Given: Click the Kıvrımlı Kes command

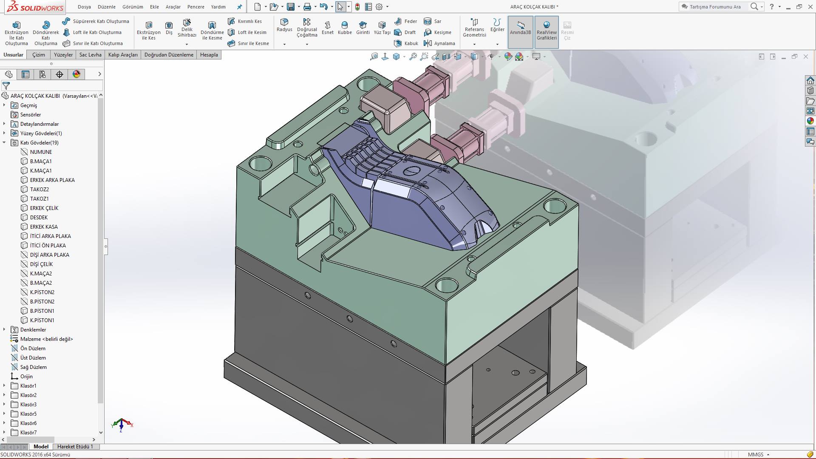Looking at the screenshot, I should (x=245, y=21).
